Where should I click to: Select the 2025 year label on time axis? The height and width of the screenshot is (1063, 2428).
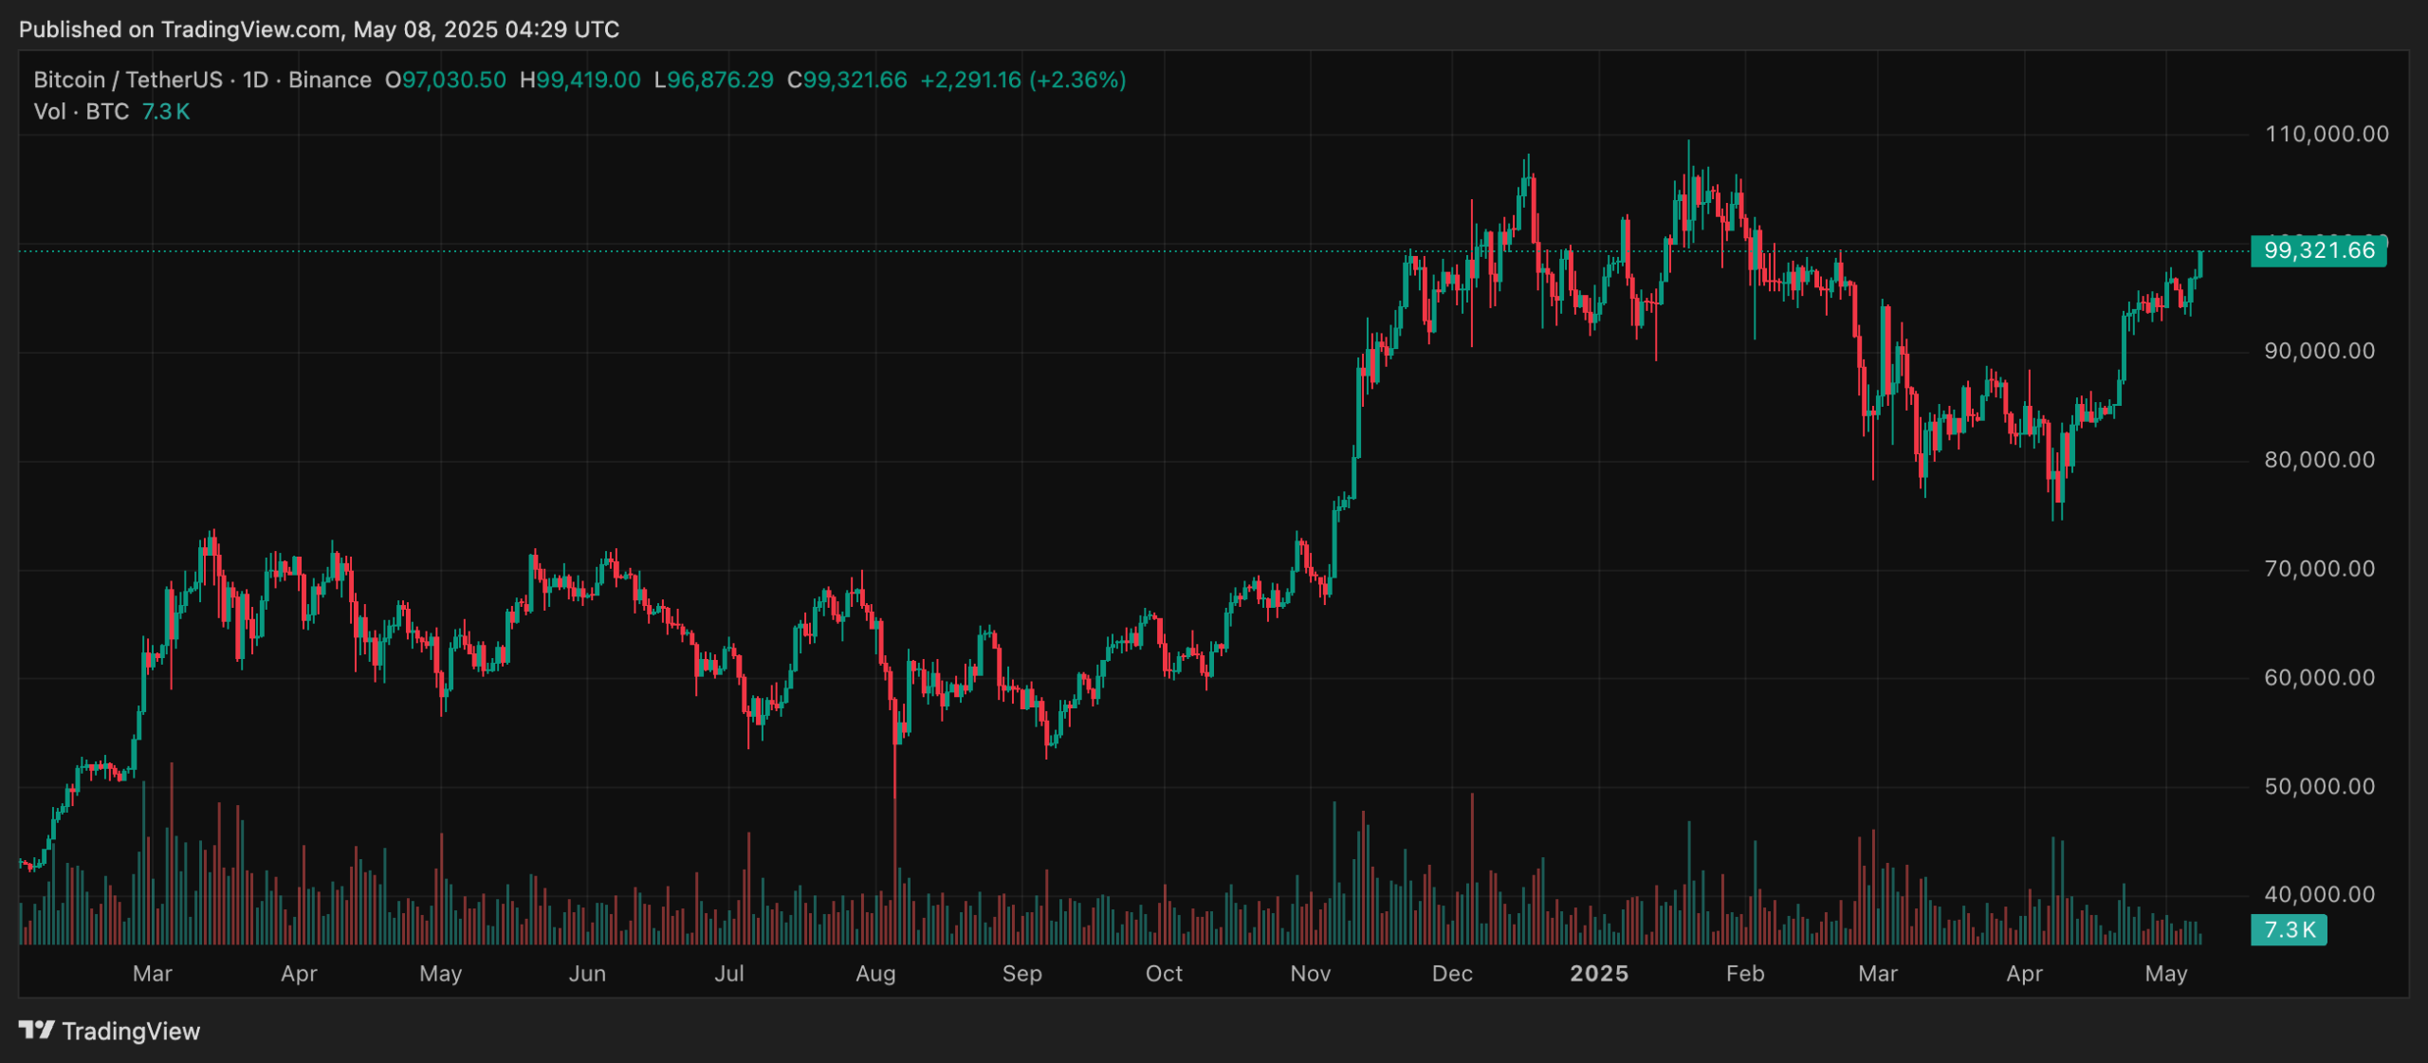click(1598, 974)
